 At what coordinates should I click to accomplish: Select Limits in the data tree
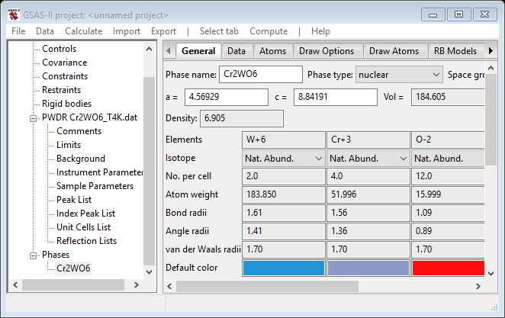69,145
